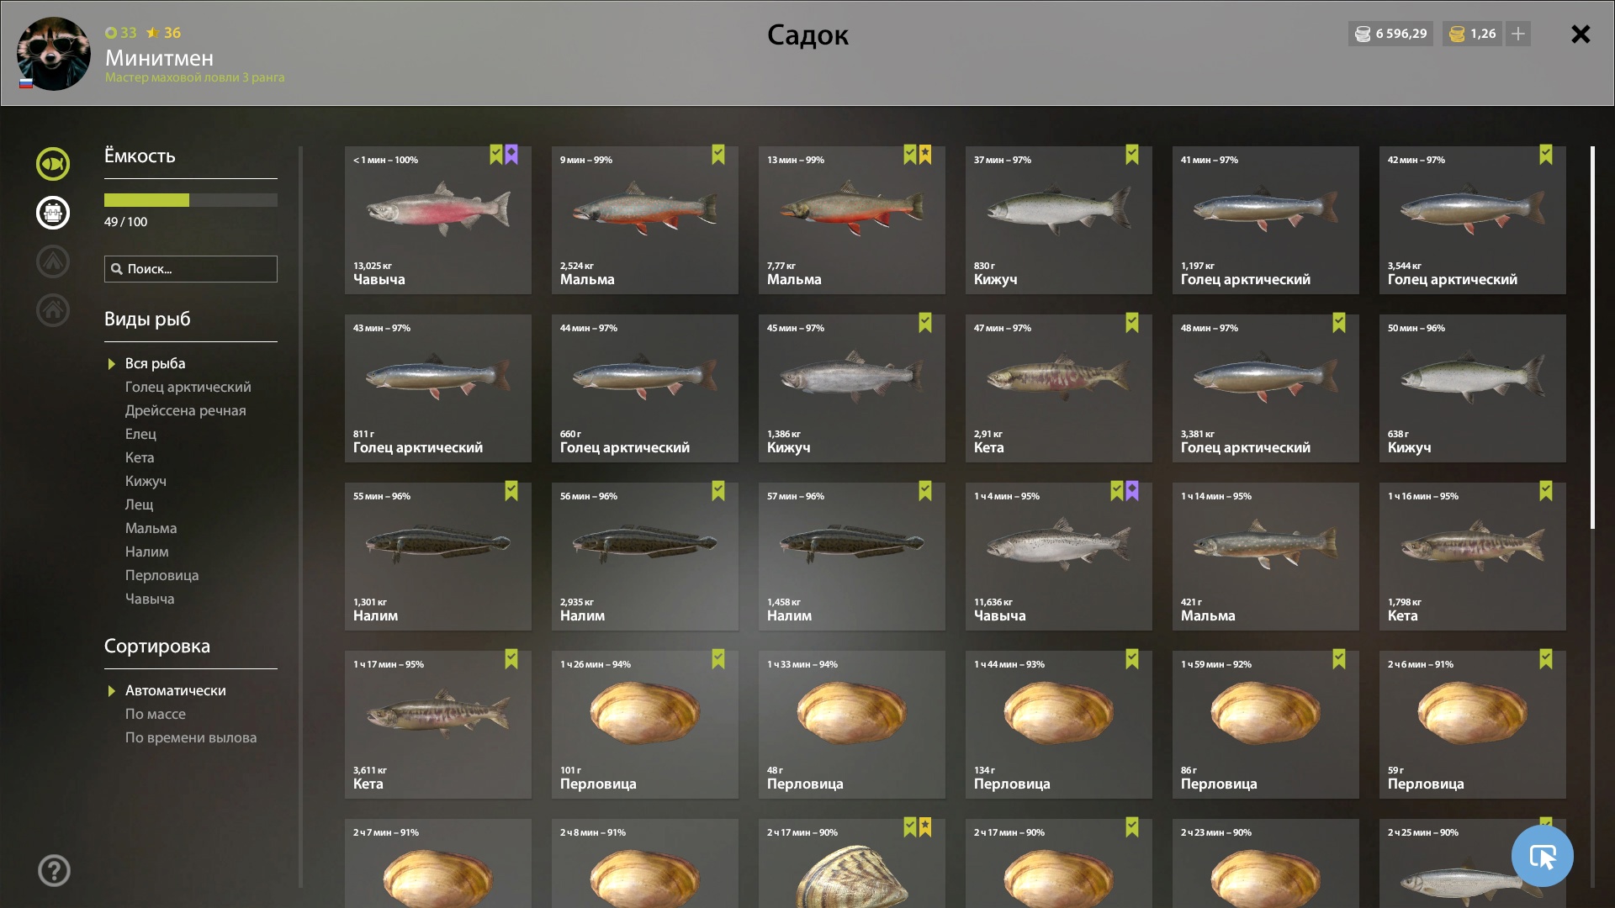Select the live bait container icon
Image resolution: width=1615 pixels, height=908 pixels.
[x=53, y=213]
